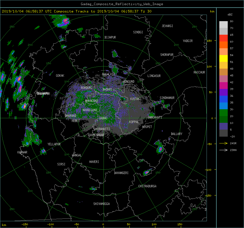The height and width of the screenshot is (228, 244).
Task: Click the KARWAR city label
Action: [22, 152]
